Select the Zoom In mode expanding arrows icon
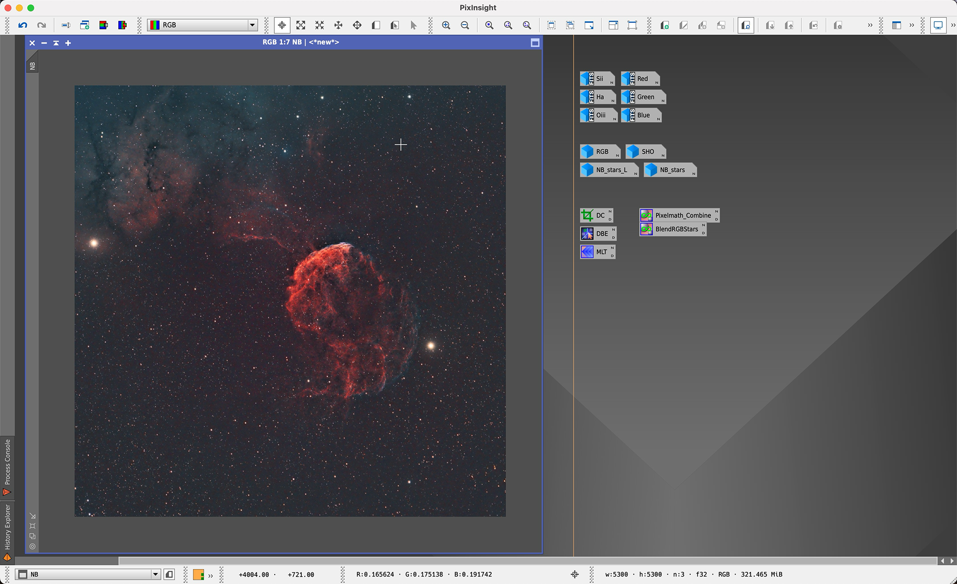Image resolution: width=957 pixels, height=584 pixels. pos(300,25)
